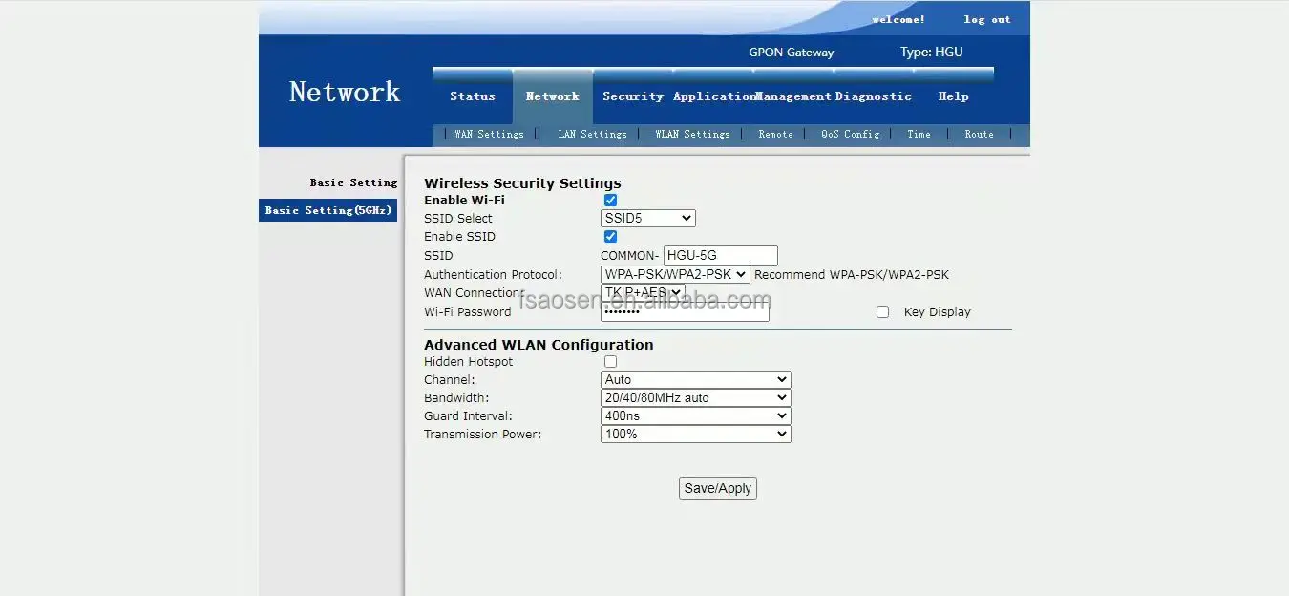Toggle the Enable Wi-Fi checkbox
Viewport: 1289px width, 596px height.
click(611, 201)
